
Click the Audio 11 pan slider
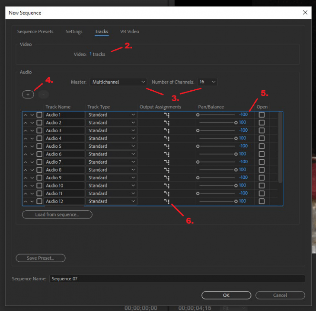tap(216, 194)
